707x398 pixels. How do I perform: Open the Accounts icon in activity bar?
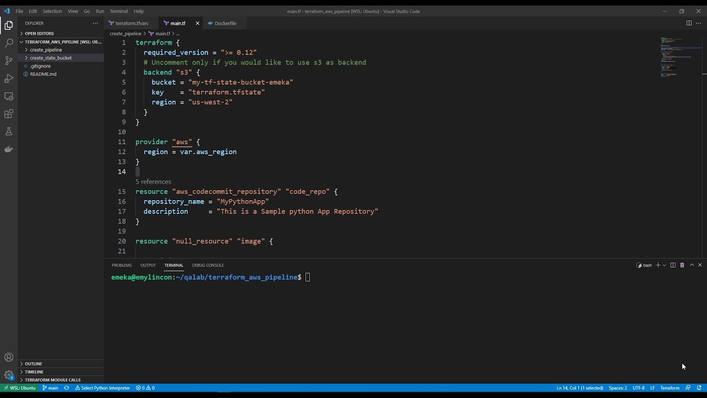pos(9,357)
